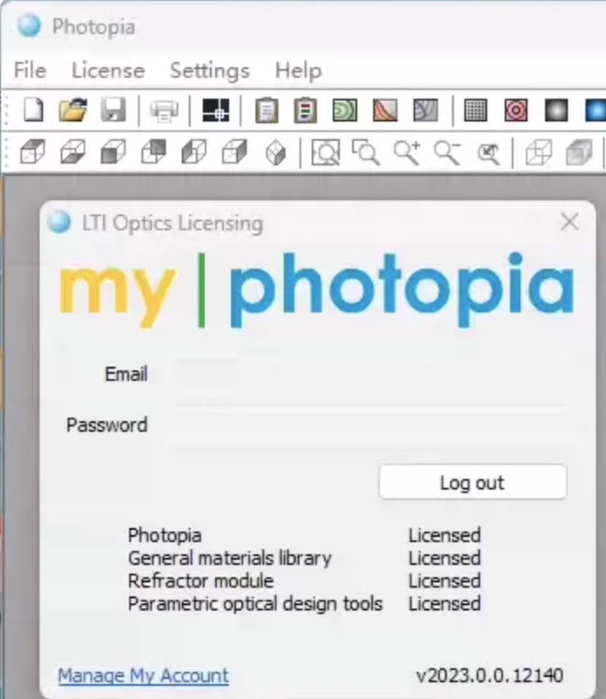Create a new file with blank page icon

coord(33,110)
